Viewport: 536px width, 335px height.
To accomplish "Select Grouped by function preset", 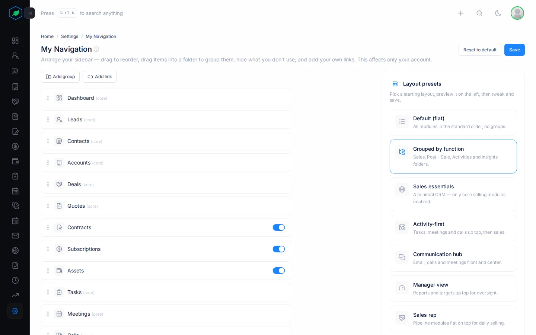I will point(453,156).
